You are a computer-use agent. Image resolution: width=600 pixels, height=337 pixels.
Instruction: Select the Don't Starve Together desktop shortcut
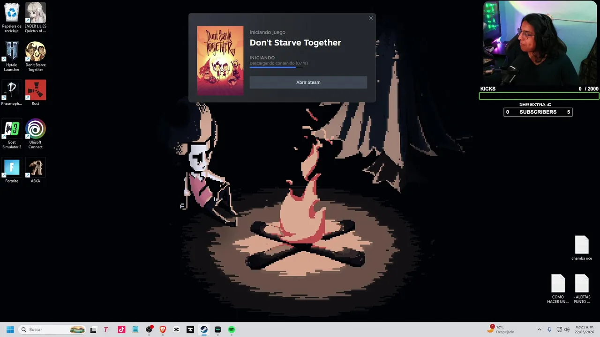[36, 57]
